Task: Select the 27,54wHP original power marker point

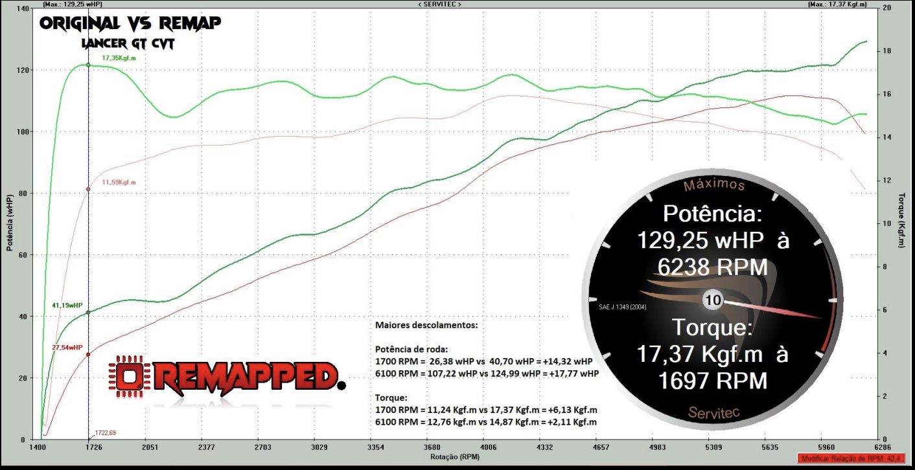Action: click(x=88, y=354)
